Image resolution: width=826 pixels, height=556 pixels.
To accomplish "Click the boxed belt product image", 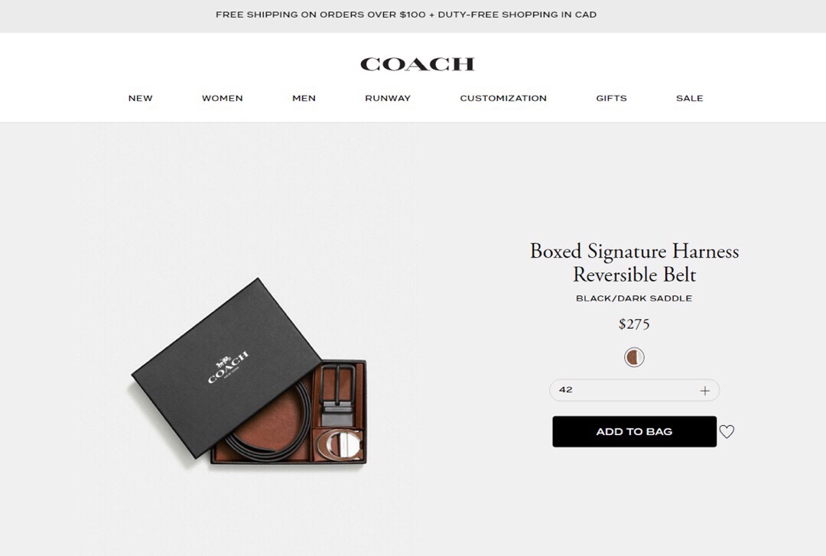I will [x=249, y=372].
